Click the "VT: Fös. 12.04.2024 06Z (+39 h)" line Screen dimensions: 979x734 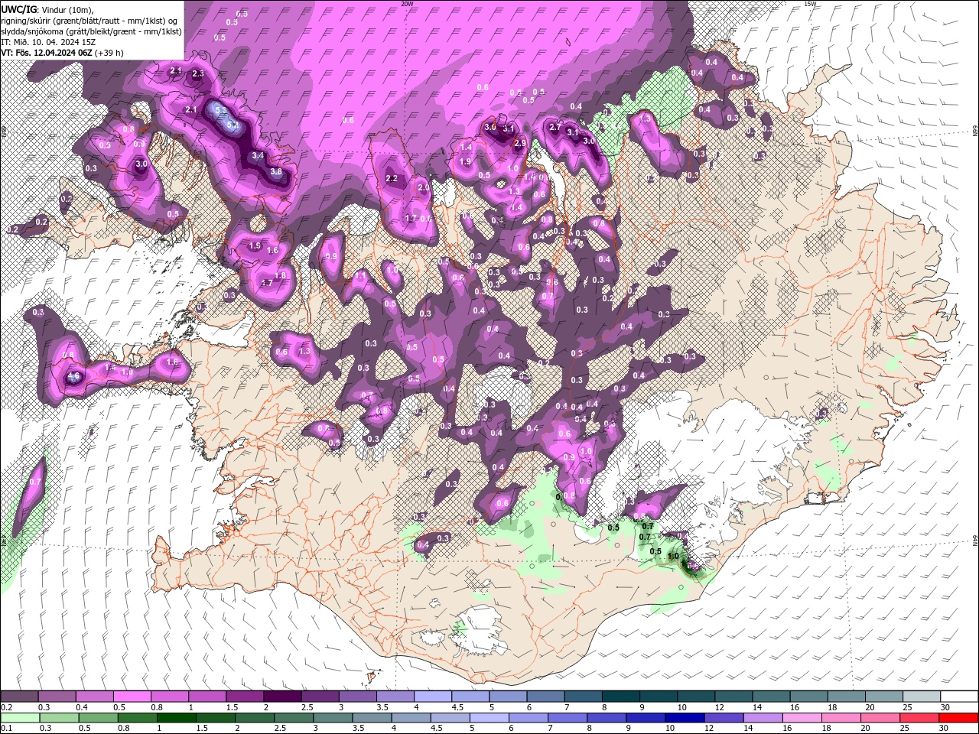point(62,53)
